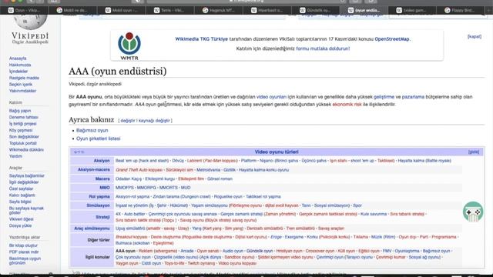Screen dimensions: 493x277
Task: Open Vikiveri öğesi link
Action: [21, 219]
